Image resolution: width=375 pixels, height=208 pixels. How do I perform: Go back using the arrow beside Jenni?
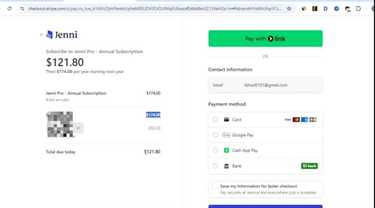pos(42,35)
